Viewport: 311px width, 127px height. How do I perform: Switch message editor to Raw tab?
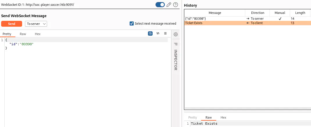tap(23, 34)
